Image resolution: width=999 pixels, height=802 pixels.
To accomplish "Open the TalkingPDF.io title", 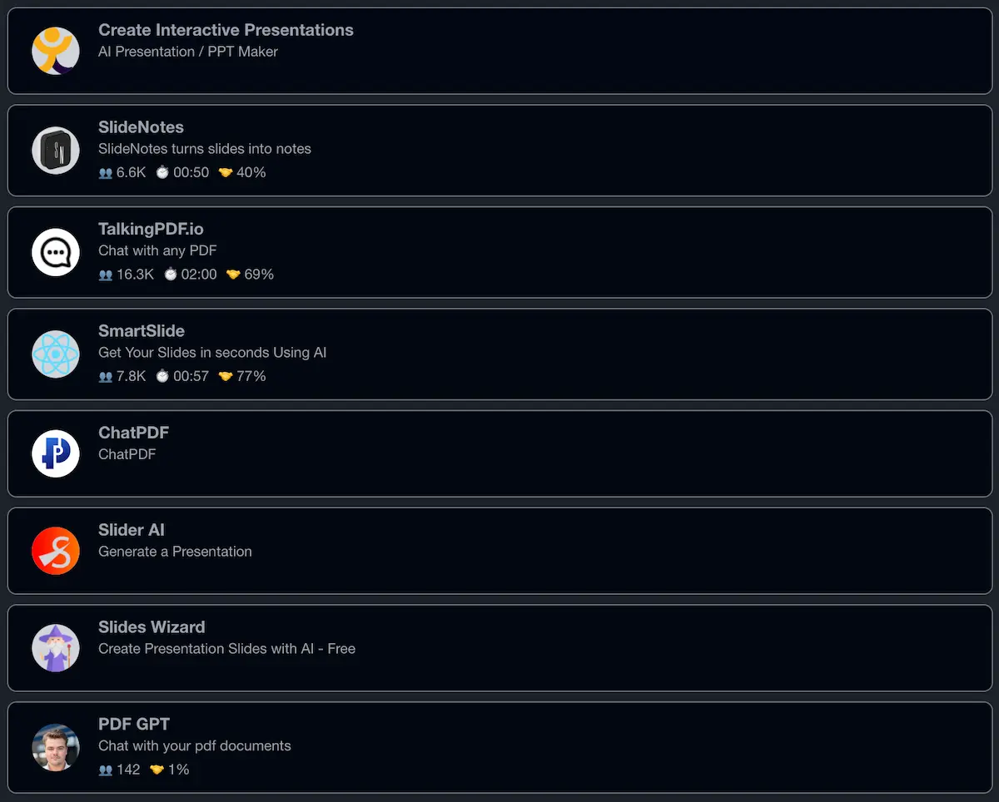I will (x=151, y=229).
